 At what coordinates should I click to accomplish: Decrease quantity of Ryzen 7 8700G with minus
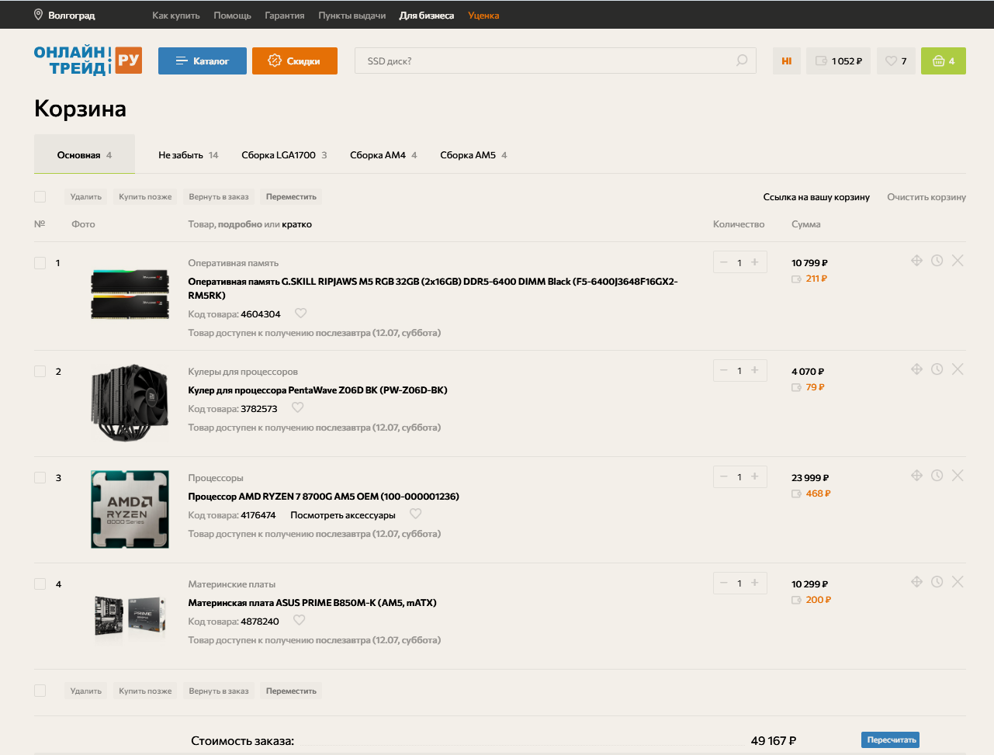click(724, 477)
